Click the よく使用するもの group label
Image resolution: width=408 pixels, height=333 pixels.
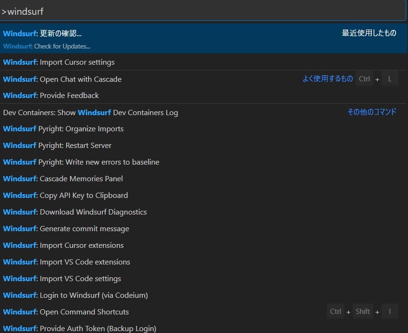(x=328, y=78)
